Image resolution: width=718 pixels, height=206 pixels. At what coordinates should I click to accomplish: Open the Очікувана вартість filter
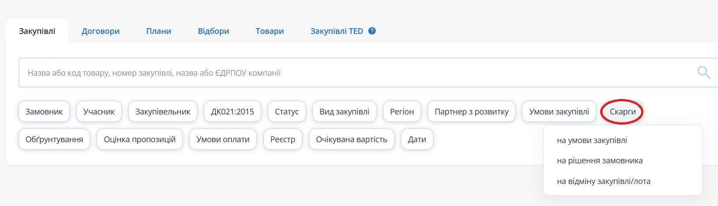pos(352,140)
